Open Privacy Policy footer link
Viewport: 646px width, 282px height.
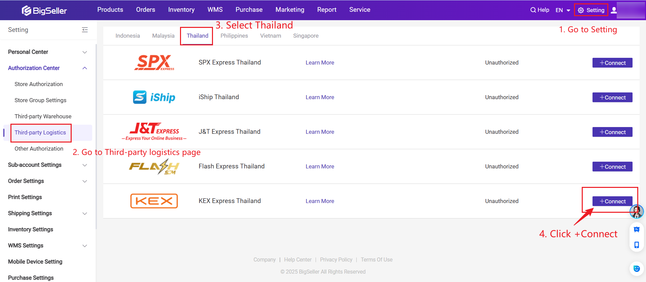[336, 259]
